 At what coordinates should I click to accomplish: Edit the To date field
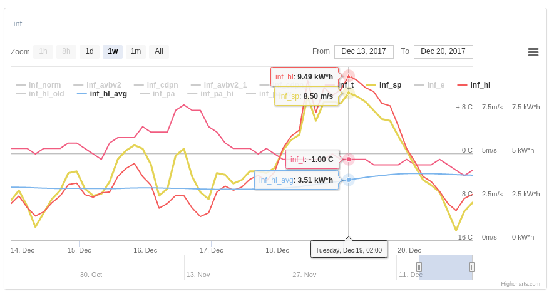pos(443,51)
